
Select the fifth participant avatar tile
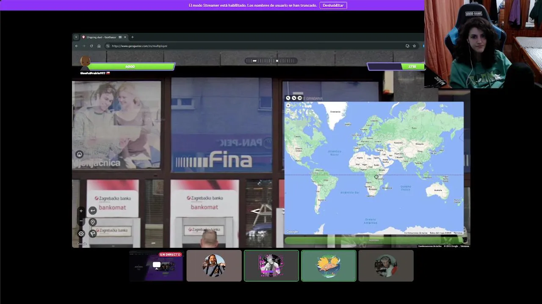point(386,266)
